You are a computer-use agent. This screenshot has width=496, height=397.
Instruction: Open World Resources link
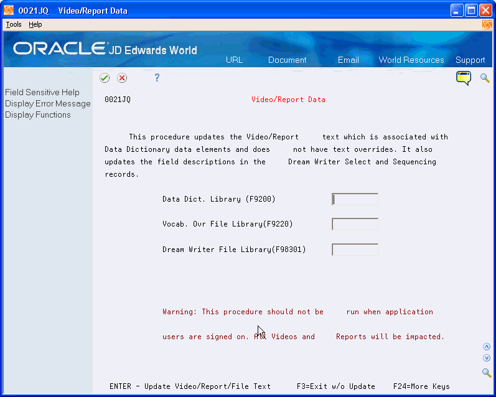point(411,60)
